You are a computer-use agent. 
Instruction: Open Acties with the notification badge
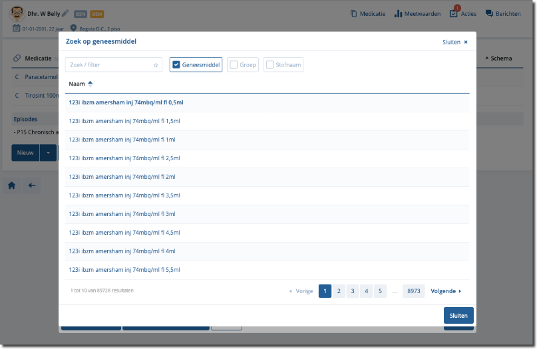[454, 13]
